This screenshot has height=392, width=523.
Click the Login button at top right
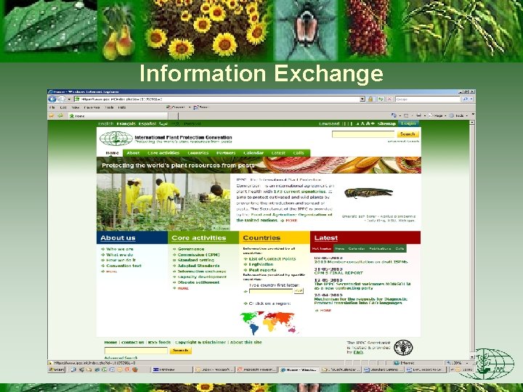[x=408, y=123]
